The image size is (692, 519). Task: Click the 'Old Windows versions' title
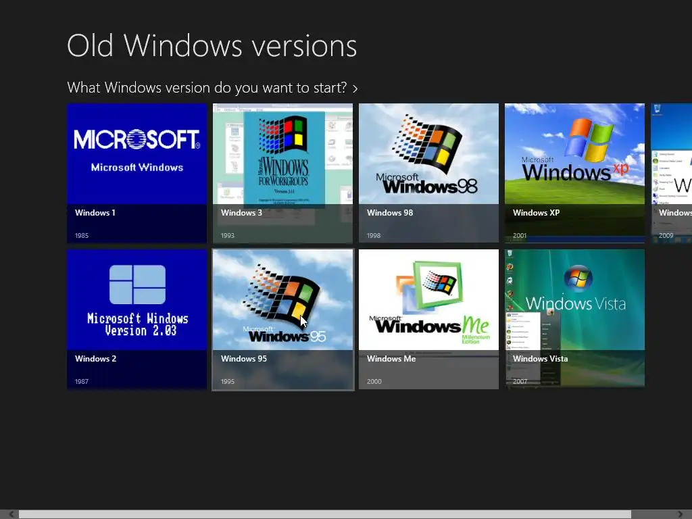(212, 45)
